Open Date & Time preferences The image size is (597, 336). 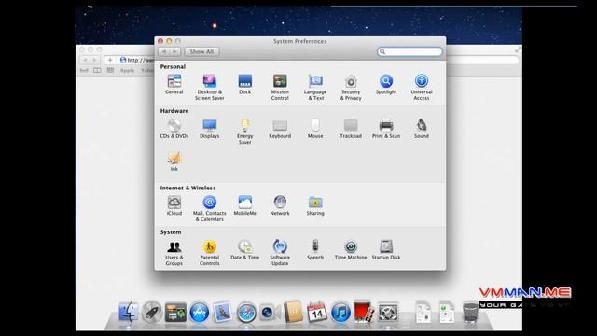click(244, 250)
